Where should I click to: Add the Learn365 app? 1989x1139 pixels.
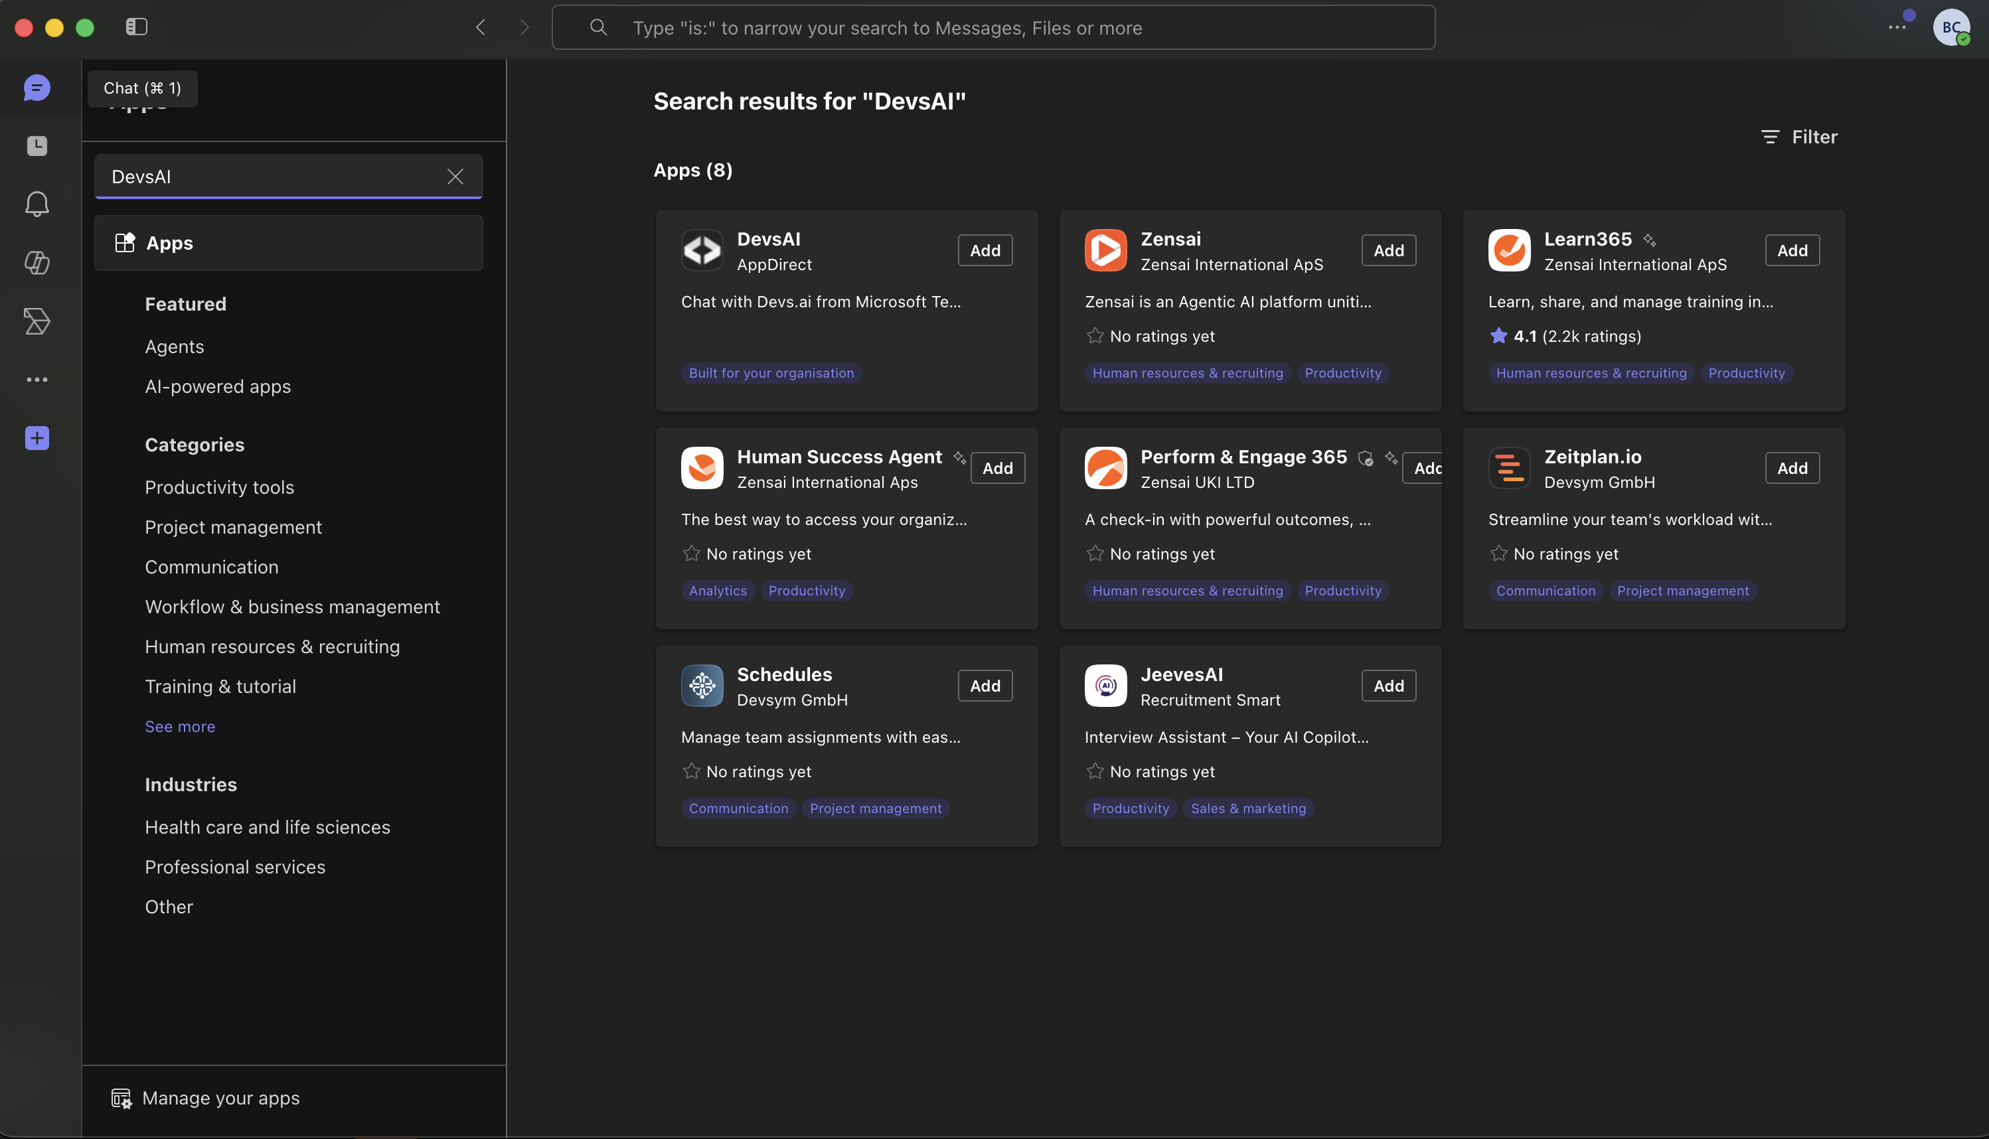click(x=1792, y=250)
